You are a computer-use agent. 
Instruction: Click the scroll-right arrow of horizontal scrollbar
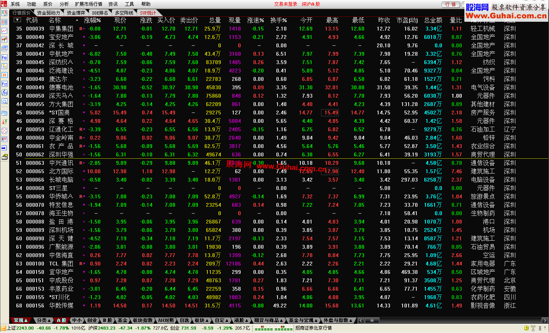point(545,320)
